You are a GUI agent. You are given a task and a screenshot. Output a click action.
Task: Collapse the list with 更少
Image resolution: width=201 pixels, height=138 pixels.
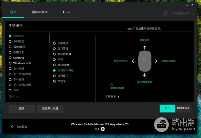pyautogui.click(x=14, y=97)
